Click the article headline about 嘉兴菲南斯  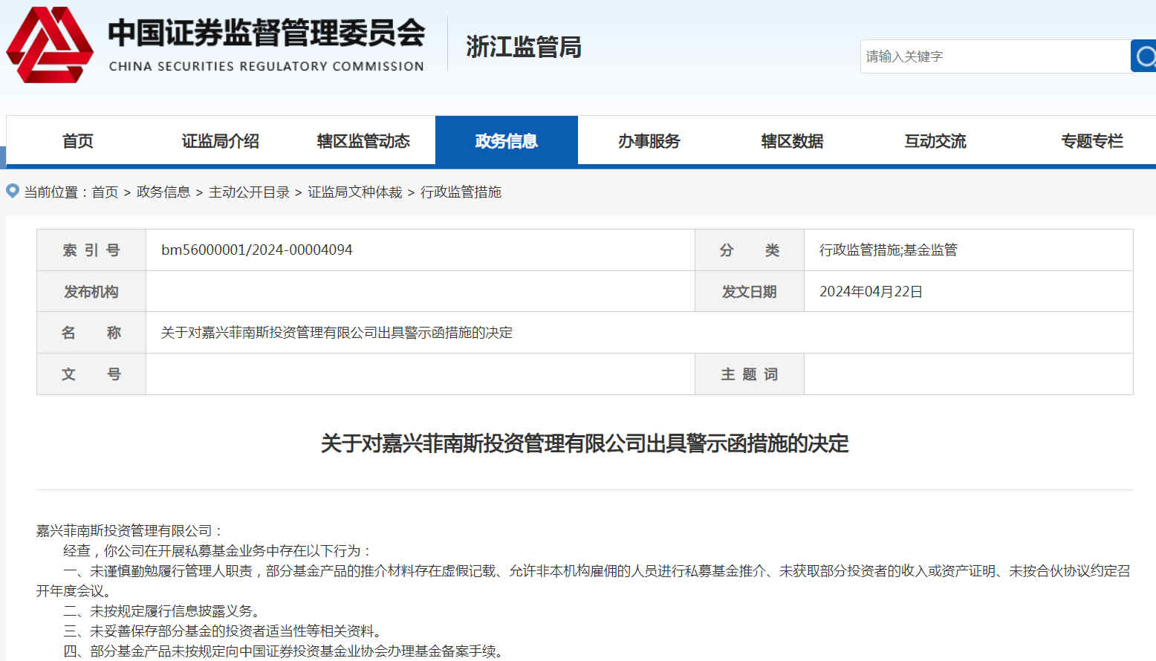click(x=584, y=443)
